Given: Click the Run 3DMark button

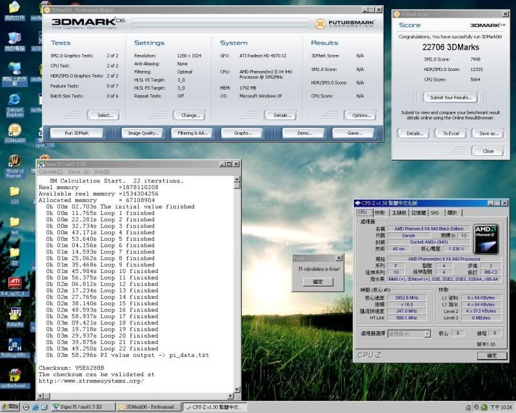Looking at the screenshot, I should coord(77,133).
